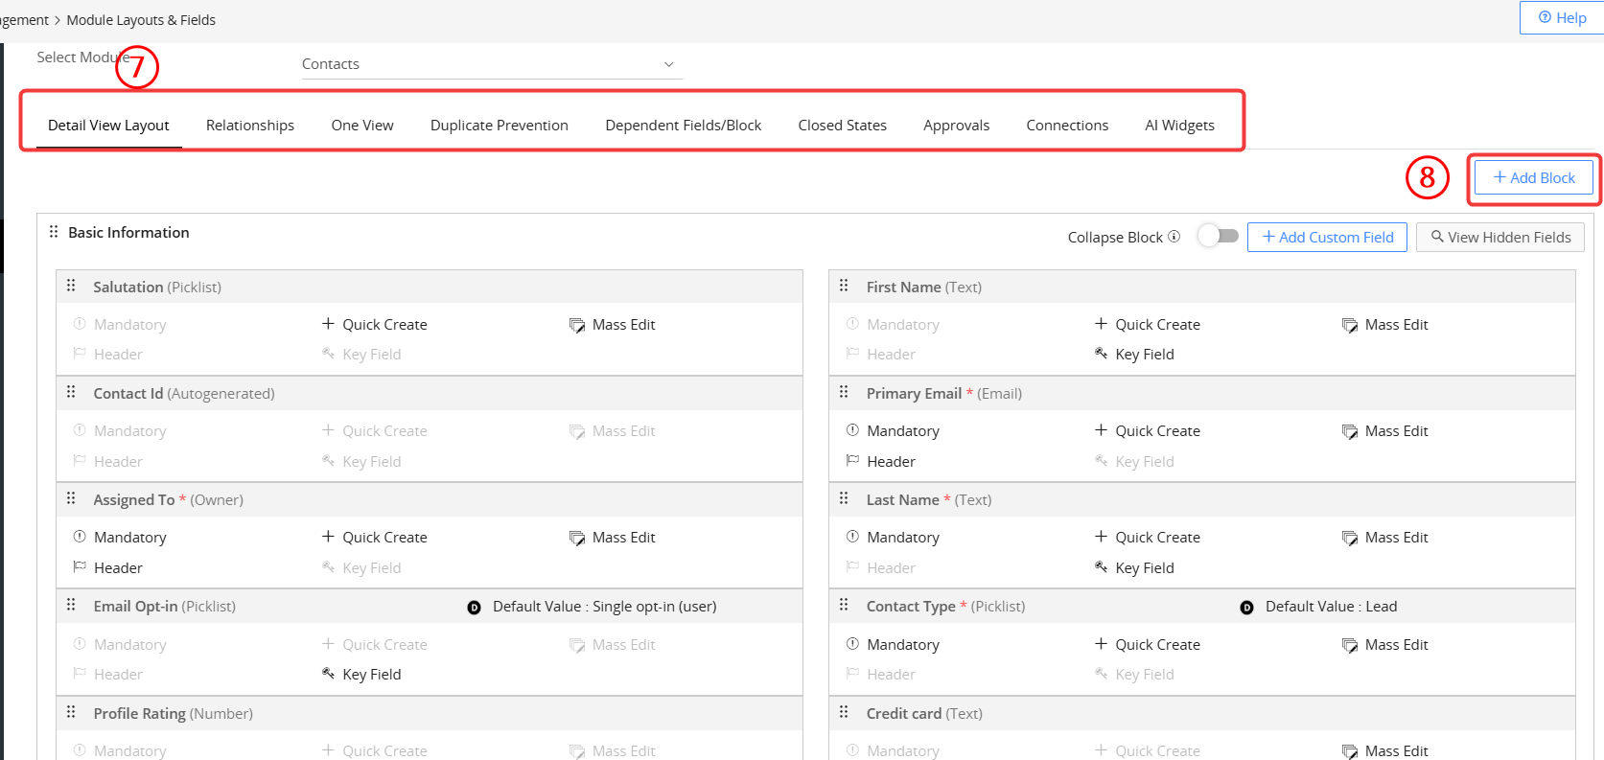Click the Collapse Block info icon
The image size is (1604, 760).
(x=1174, y=237)
